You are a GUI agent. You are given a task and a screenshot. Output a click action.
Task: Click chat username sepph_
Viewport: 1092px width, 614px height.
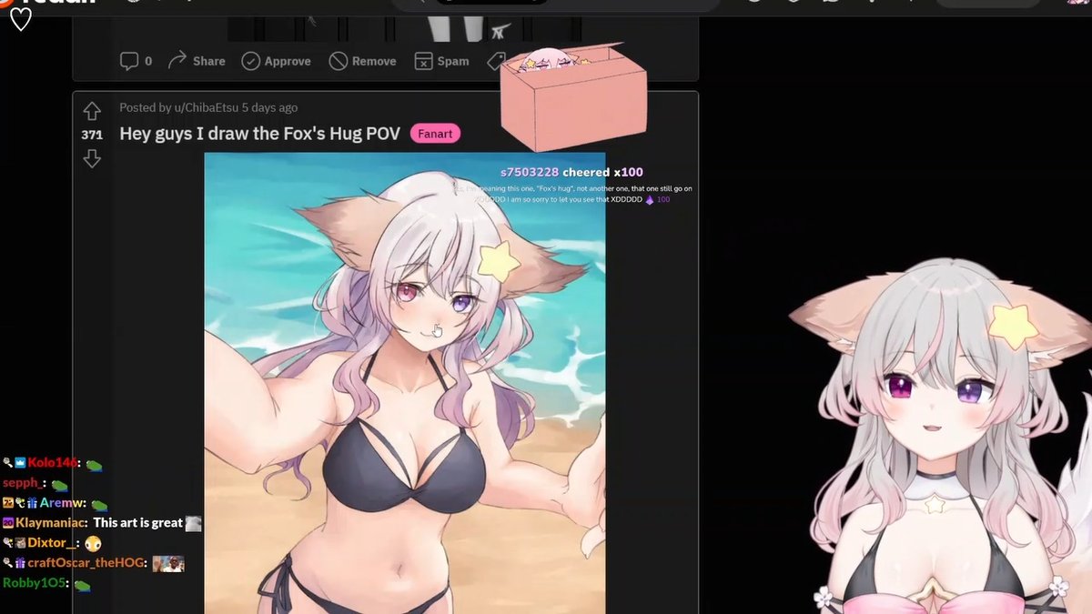tap(24, 483)
